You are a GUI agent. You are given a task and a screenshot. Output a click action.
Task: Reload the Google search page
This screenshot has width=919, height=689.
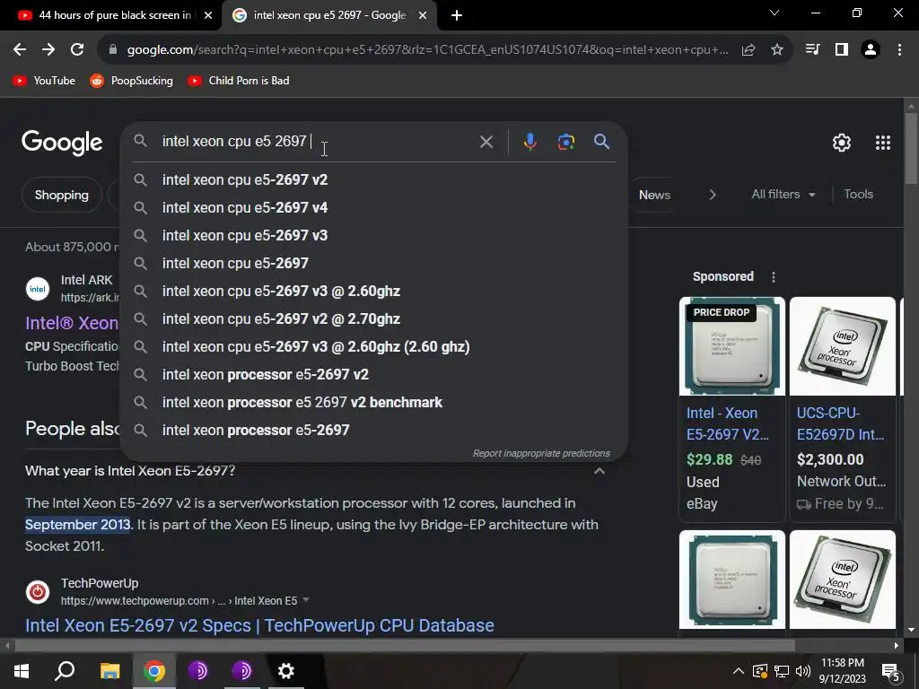click(x=77, y=50)
